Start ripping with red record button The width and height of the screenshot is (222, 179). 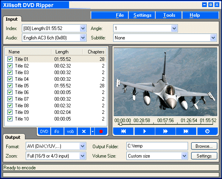[101, 131]
